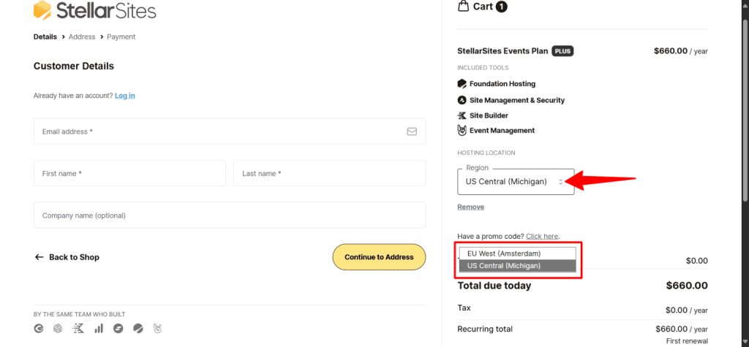Click the shopping bag Cart icon
This screenshot has height=347, width=749.
point(463,6)
